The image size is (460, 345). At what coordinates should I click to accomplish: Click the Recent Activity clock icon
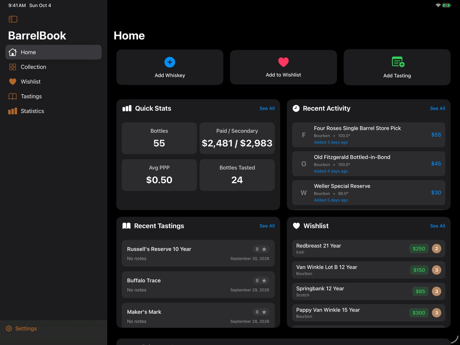296,108
